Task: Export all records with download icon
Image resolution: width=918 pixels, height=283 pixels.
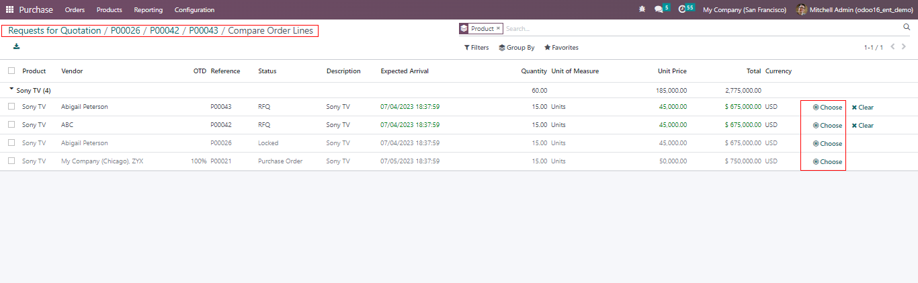Action: [16, 46]
